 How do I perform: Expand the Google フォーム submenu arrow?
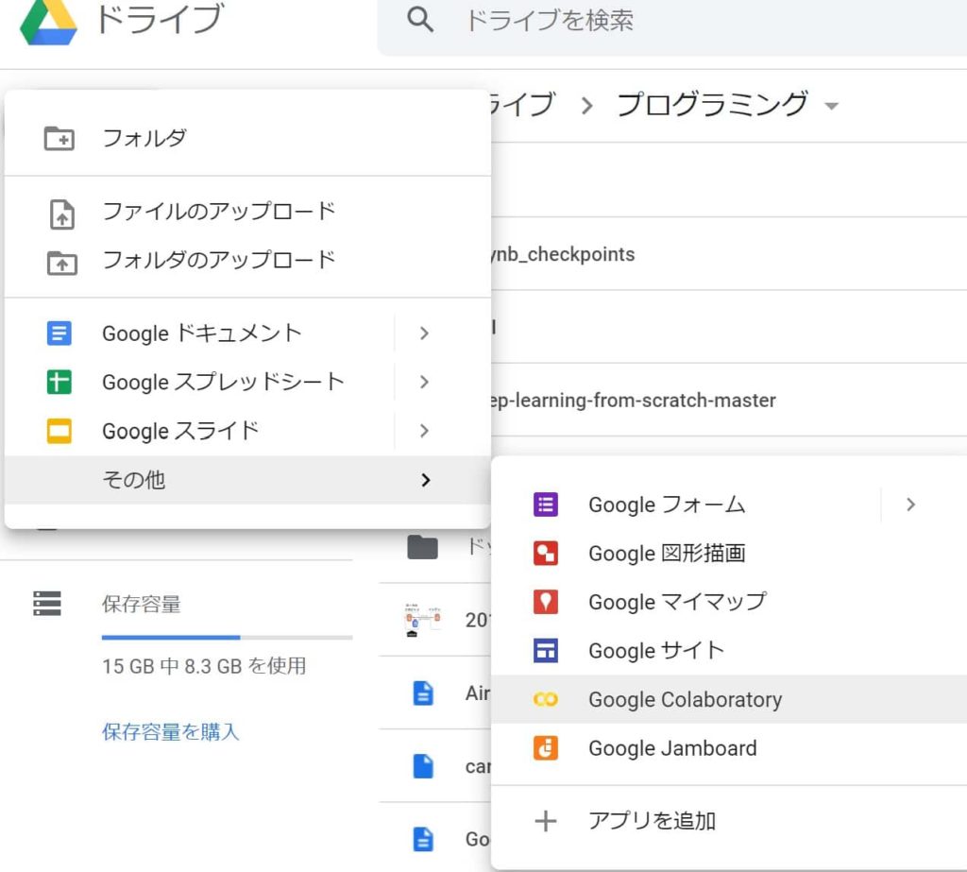(x=909, y=504)
